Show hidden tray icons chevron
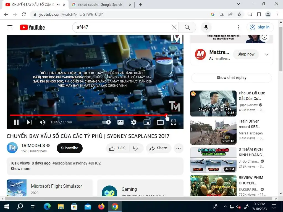This screenshot has height=212, width=283. [x=225, y=206]
